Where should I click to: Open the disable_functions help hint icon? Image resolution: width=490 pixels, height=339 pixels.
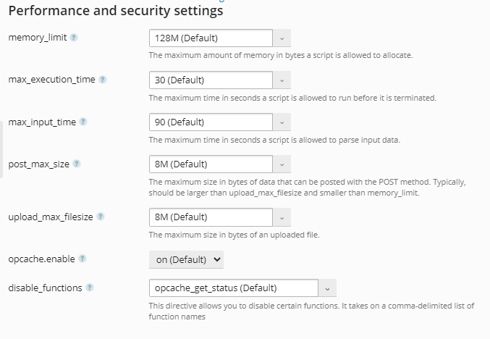(x=89, y=288)
